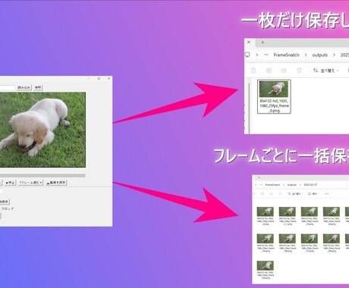
Task: Open sort dropdown in lower Explorer toolbar
Action: [295, 194]
